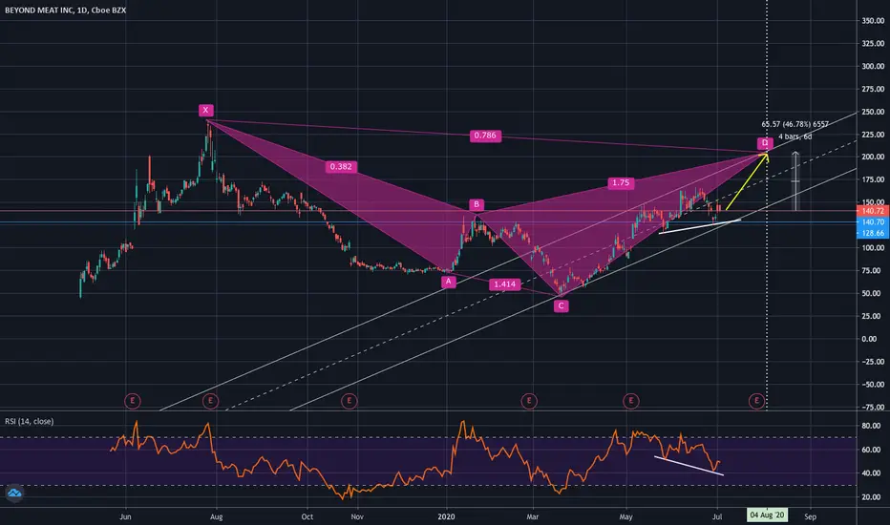The width and height of the screenshot is (890, 525).
Task: Click the Sep label on time axis
Action: click(811, 516)
